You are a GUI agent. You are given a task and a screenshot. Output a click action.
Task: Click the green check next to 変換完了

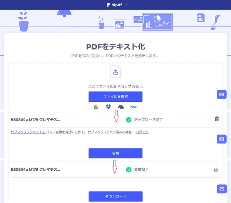click(129, 170)
